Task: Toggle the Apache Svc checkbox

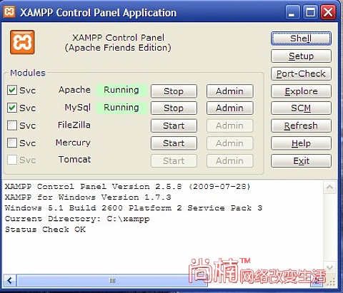Action: [x=12, y=91]
